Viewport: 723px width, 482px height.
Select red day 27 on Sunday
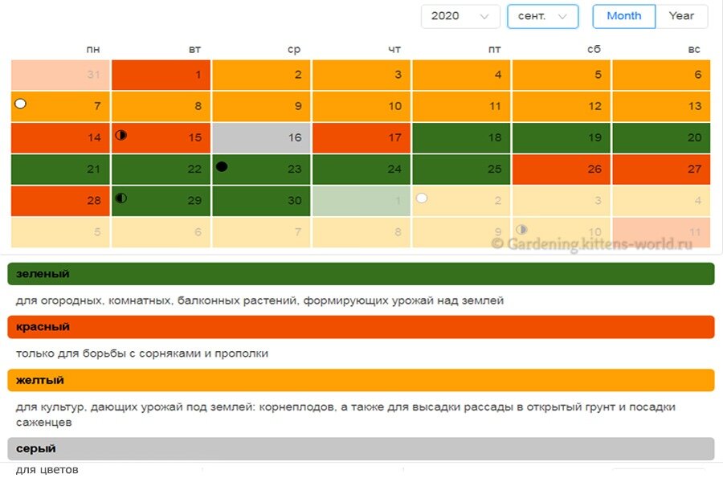[x=662, y=169]
